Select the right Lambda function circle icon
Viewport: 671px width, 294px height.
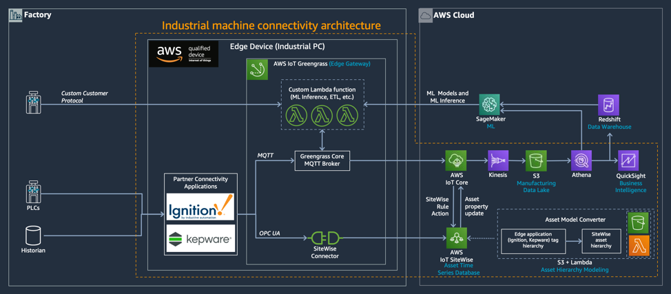coord(347,116)
